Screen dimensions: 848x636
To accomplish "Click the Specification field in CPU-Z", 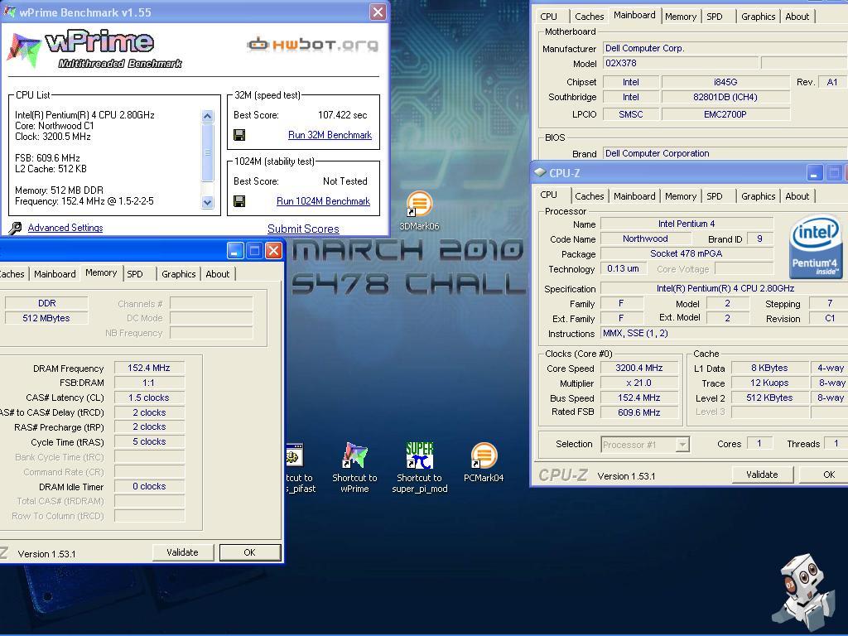I will pos(725,288).
